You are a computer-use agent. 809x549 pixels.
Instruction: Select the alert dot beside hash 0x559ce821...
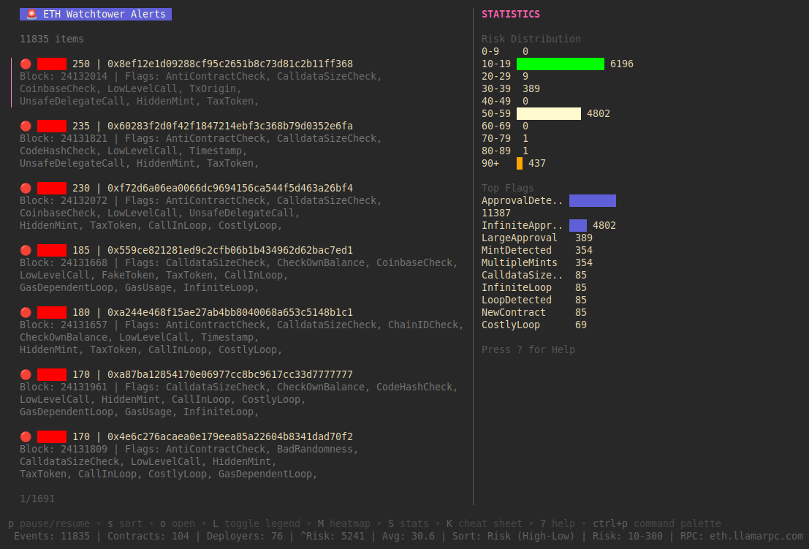coord(26,250)
